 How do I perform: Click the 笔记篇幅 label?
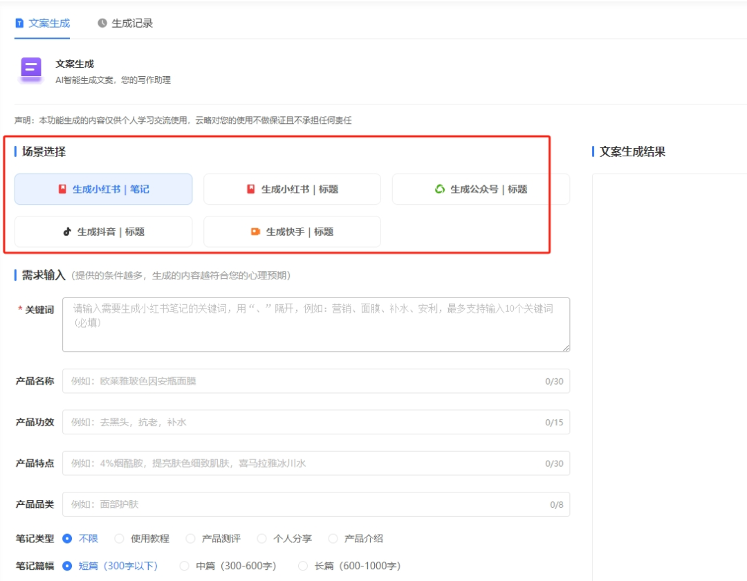(x=35, y=566)
